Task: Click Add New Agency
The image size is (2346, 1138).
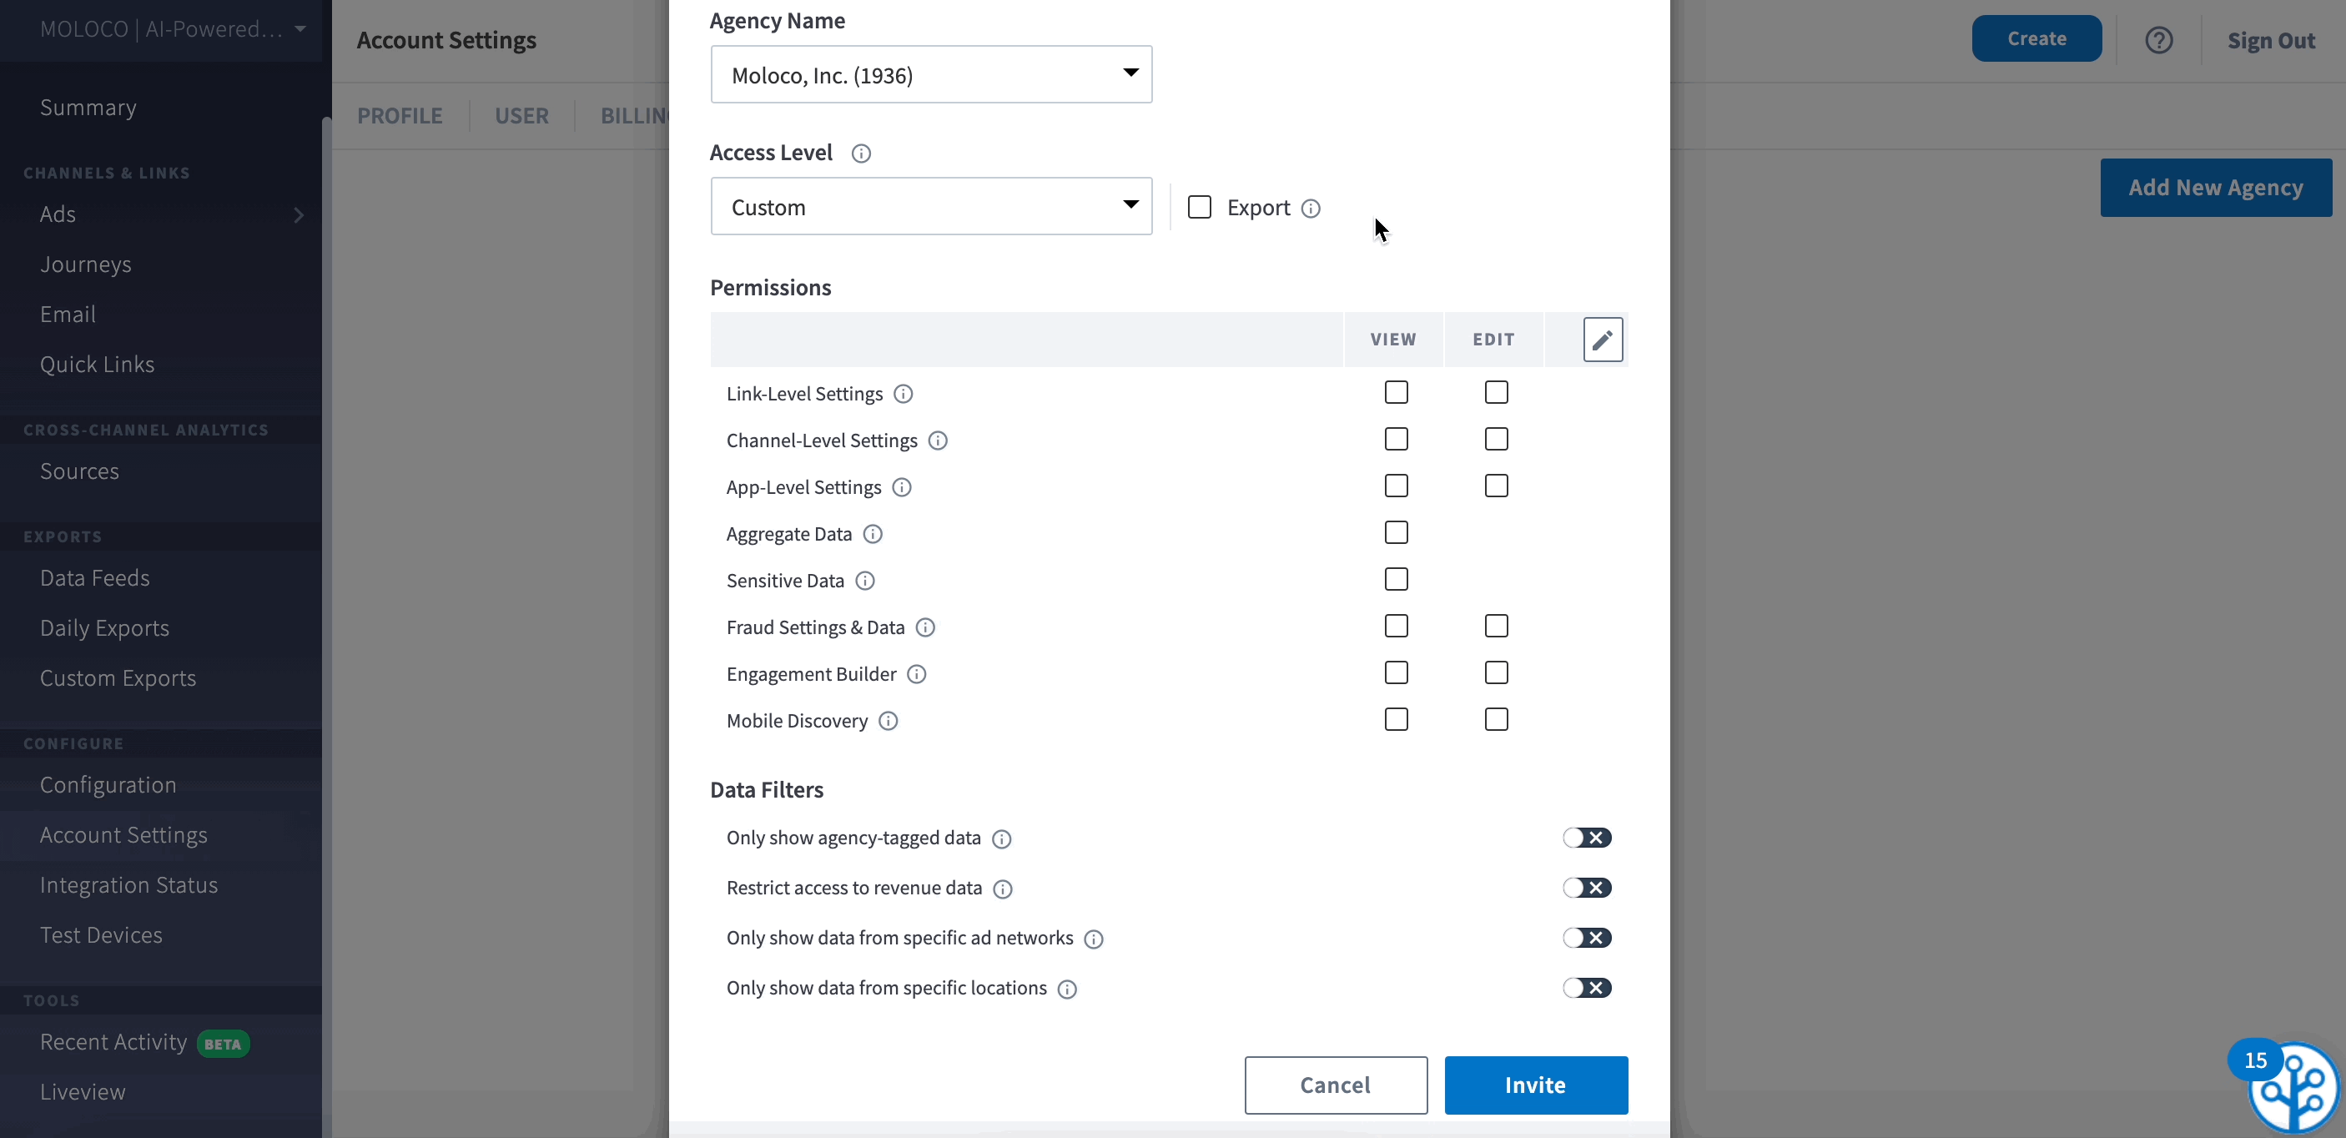Action: tap(2215, 188)
